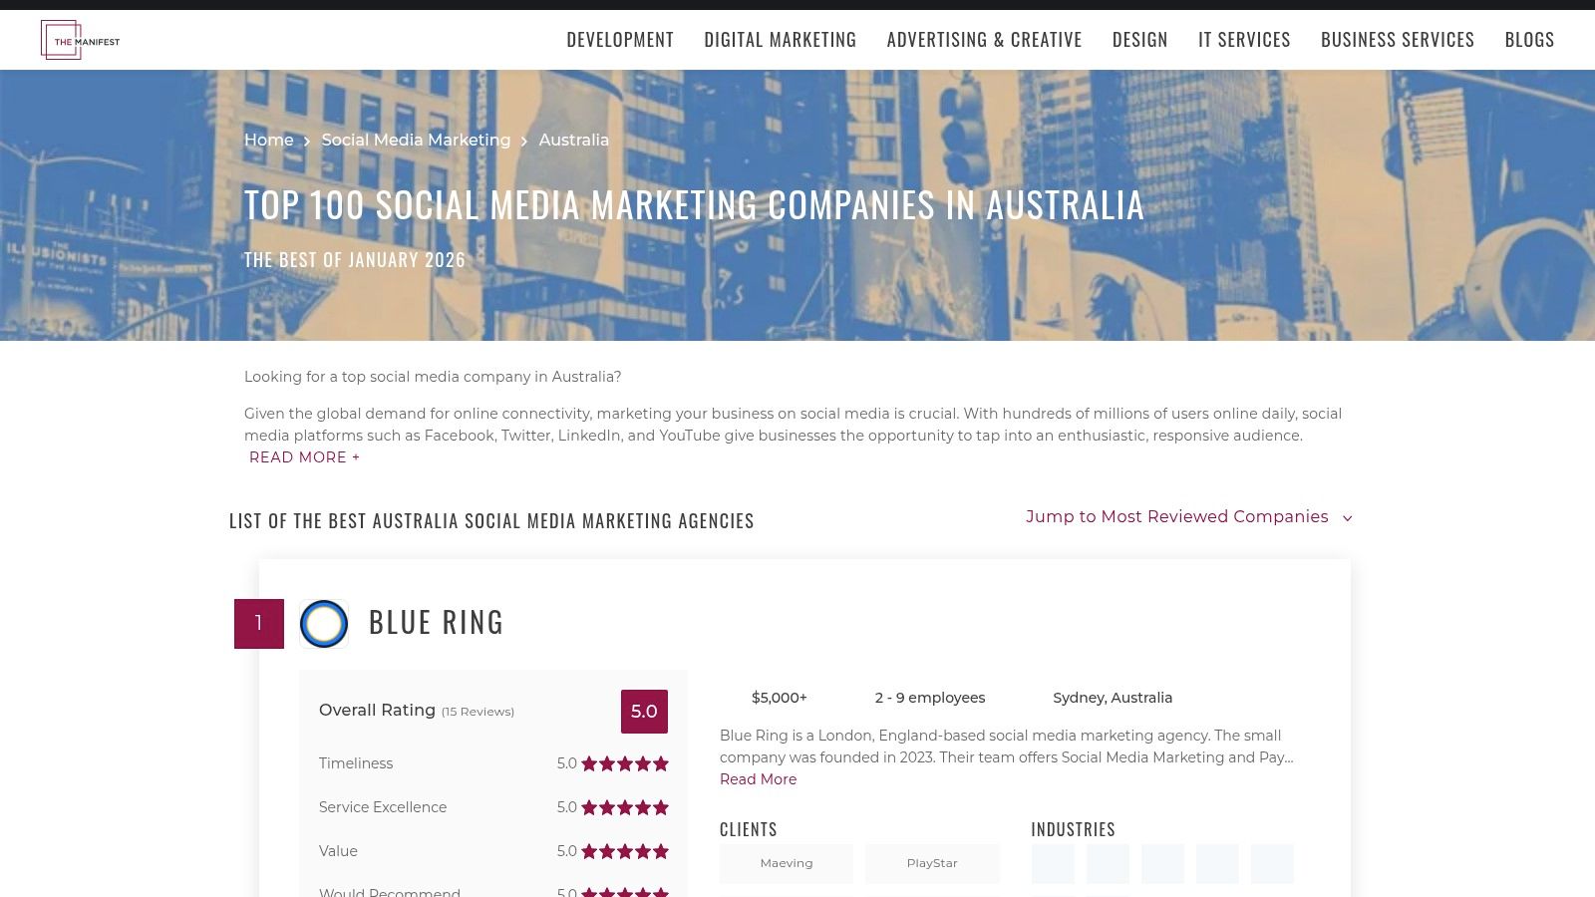Click the Home breadcrumb link
This screenshot has height=897, width=1595.
tap(268, 141)
